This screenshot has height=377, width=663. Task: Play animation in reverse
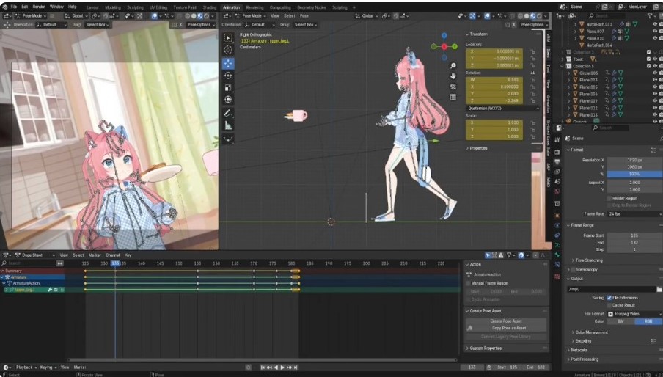point(276,367)
